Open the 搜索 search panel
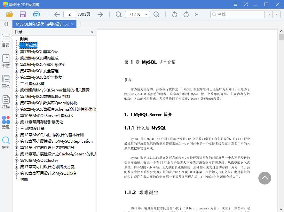The image size is (284, 212). tap(6, 143)
